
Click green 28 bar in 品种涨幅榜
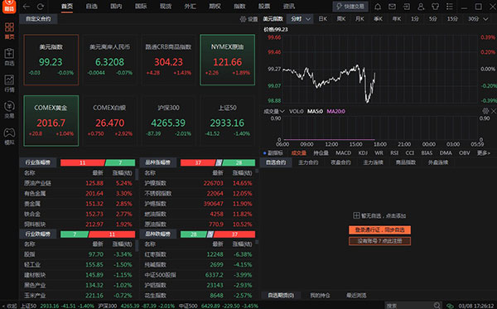pos(239,163)
